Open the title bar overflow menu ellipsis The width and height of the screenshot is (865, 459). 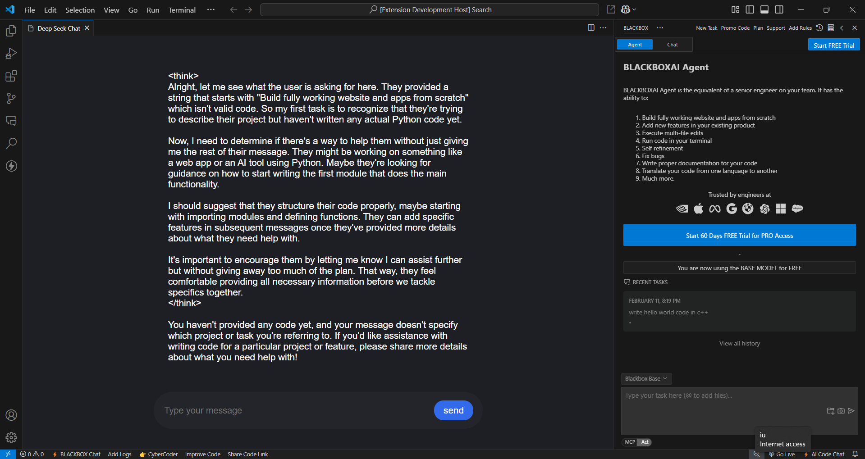[x=211, y=9]
